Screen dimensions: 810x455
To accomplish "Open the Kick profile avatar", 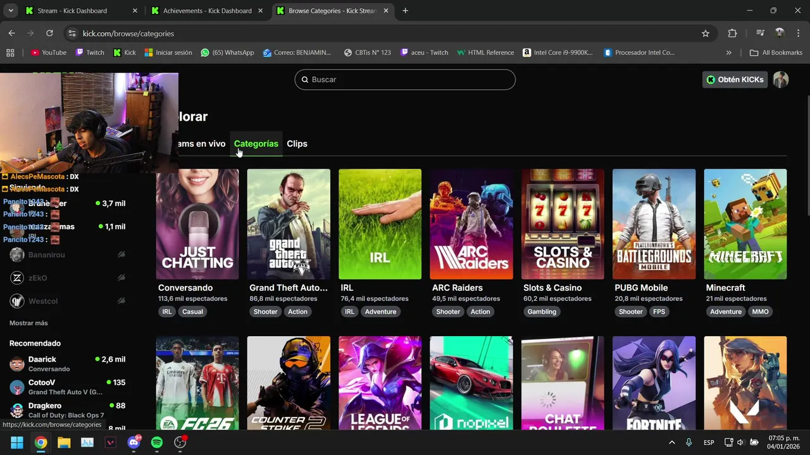I will point(781,80).
